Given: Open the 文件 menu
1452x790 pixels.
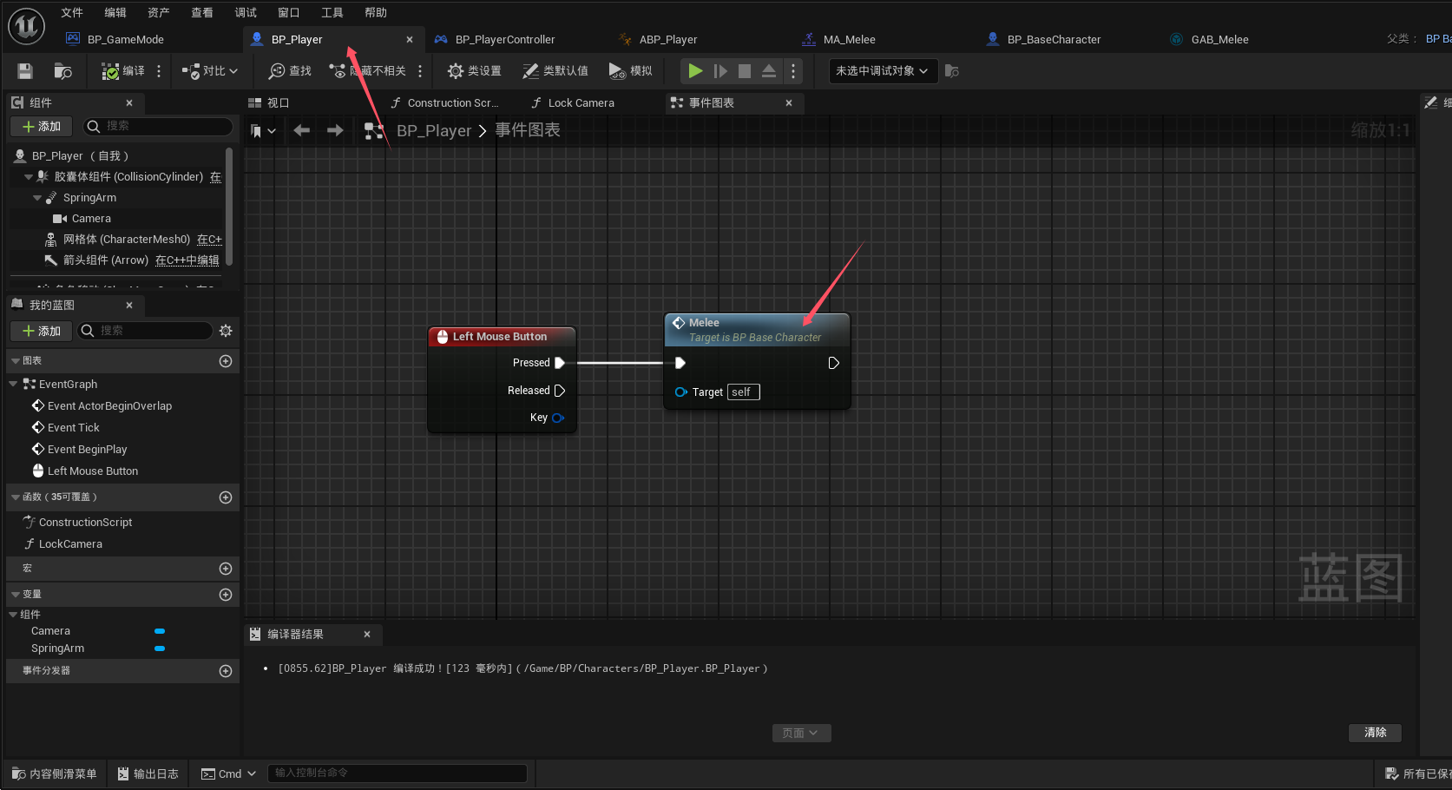Looking at the screenshot, I should pyautogui.click(x=72, y=12).
